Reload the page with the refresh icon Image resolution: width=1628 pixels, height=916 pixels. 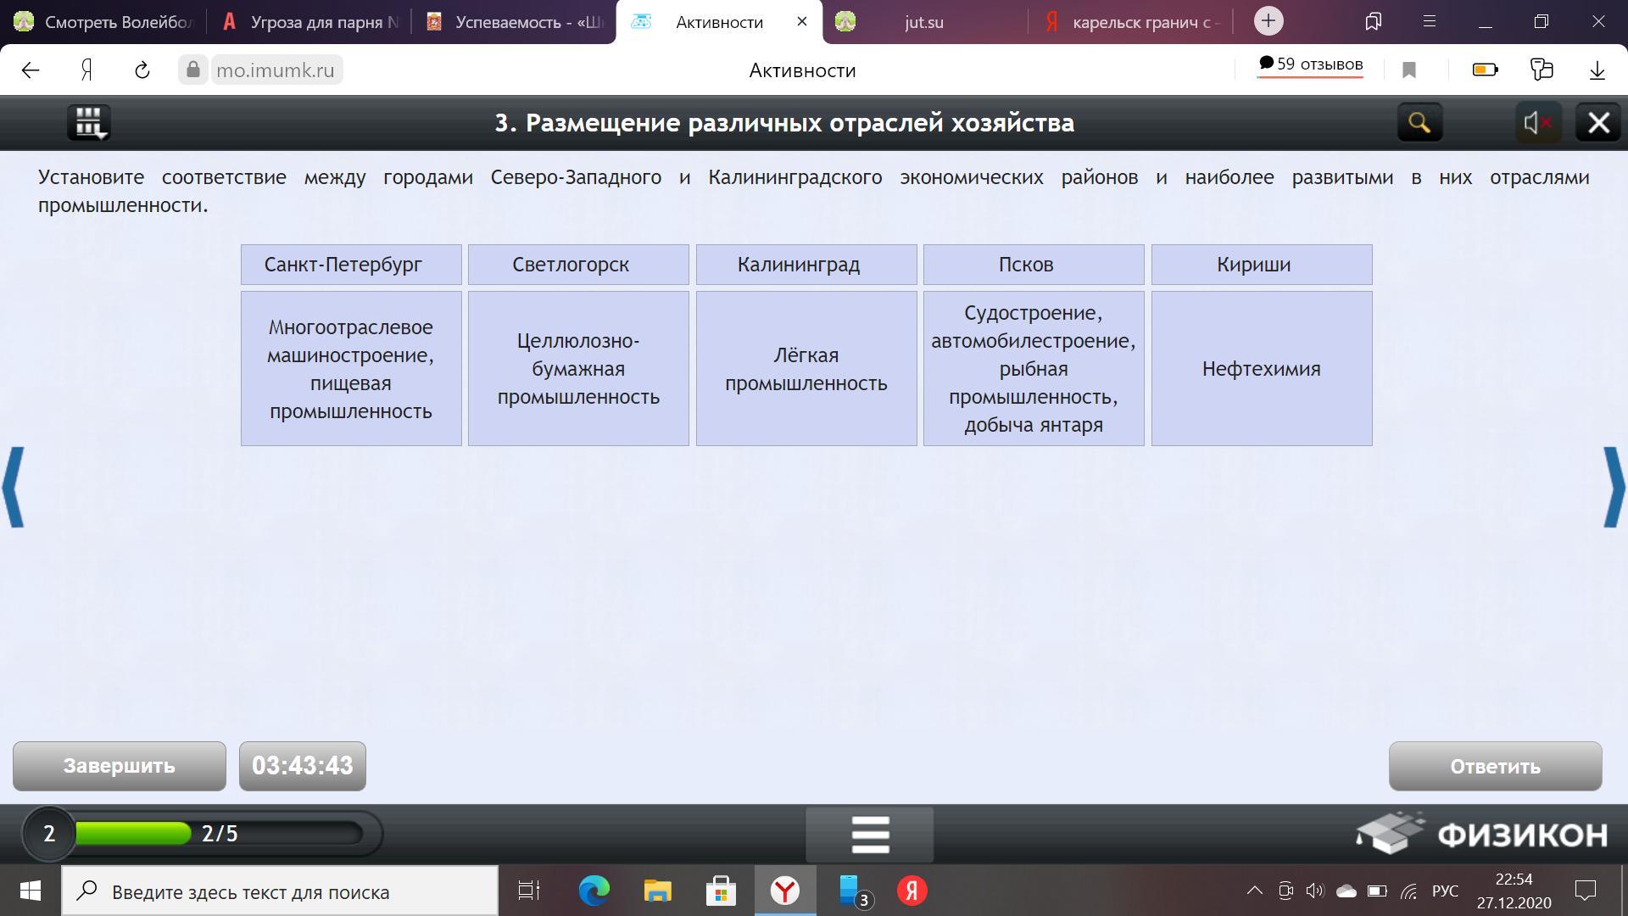tap(142, 70)
